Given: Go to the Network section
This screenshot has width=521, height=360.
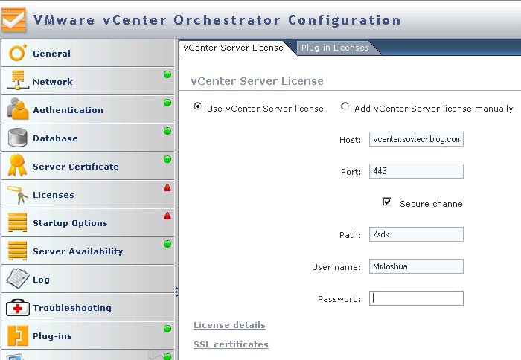Looking at the screenshot, I should pos(88,81).
